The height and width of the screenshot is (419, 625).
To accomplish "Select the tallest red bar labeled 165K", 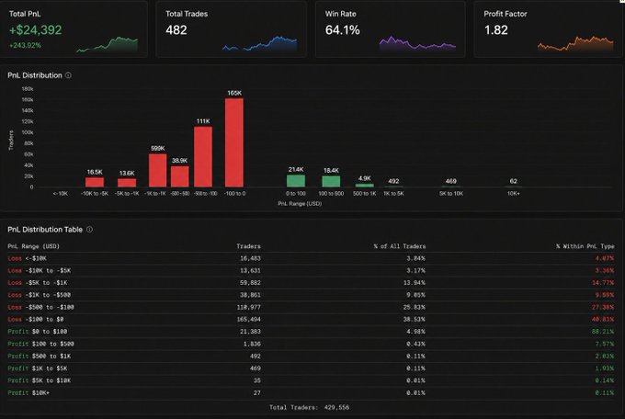I will pyautogui.click(x=234, y=142).
